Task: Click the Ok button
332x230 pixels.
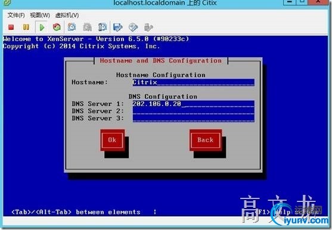Action: 112,140
